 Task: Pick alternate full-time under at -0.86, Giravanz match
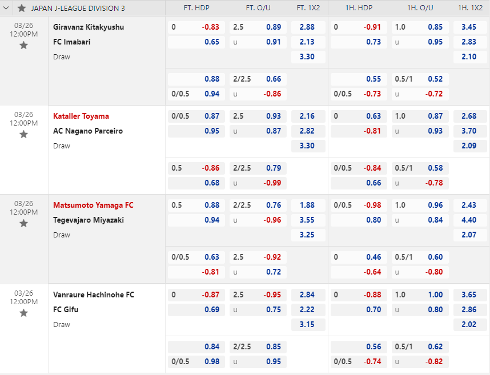[x=258, y=94]
